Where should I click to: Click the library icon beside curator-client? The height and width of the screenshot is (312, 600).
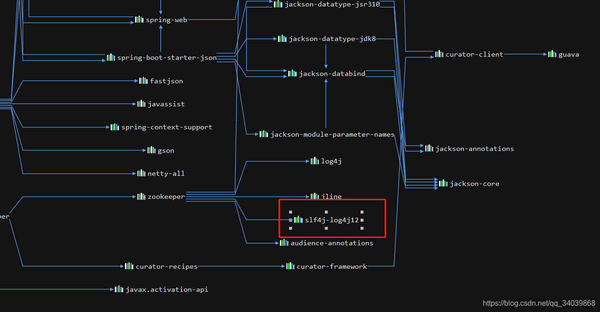(x=439, y=54)
